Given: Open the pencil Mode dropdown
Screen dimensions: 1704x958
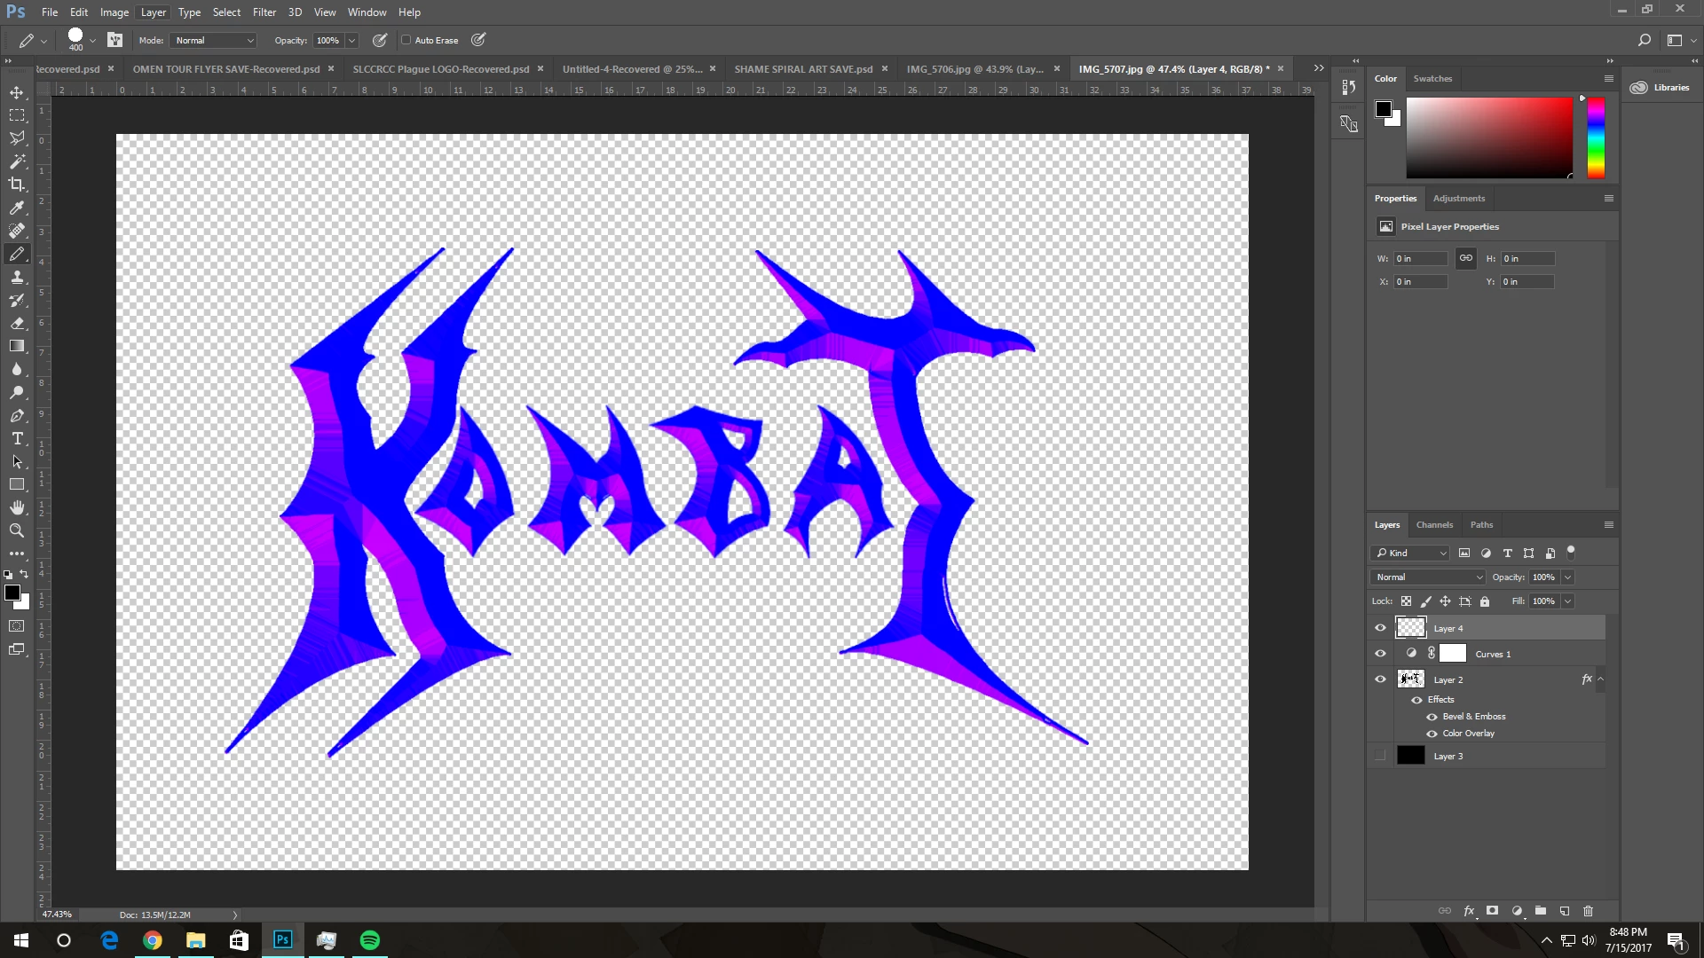Looking at the screenshot, I should pyautogui.click(x=214, y=40).
